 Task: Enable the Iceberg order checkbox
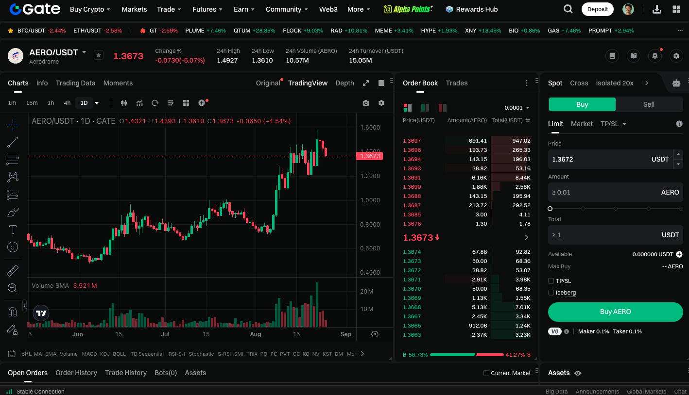point(551,293)
